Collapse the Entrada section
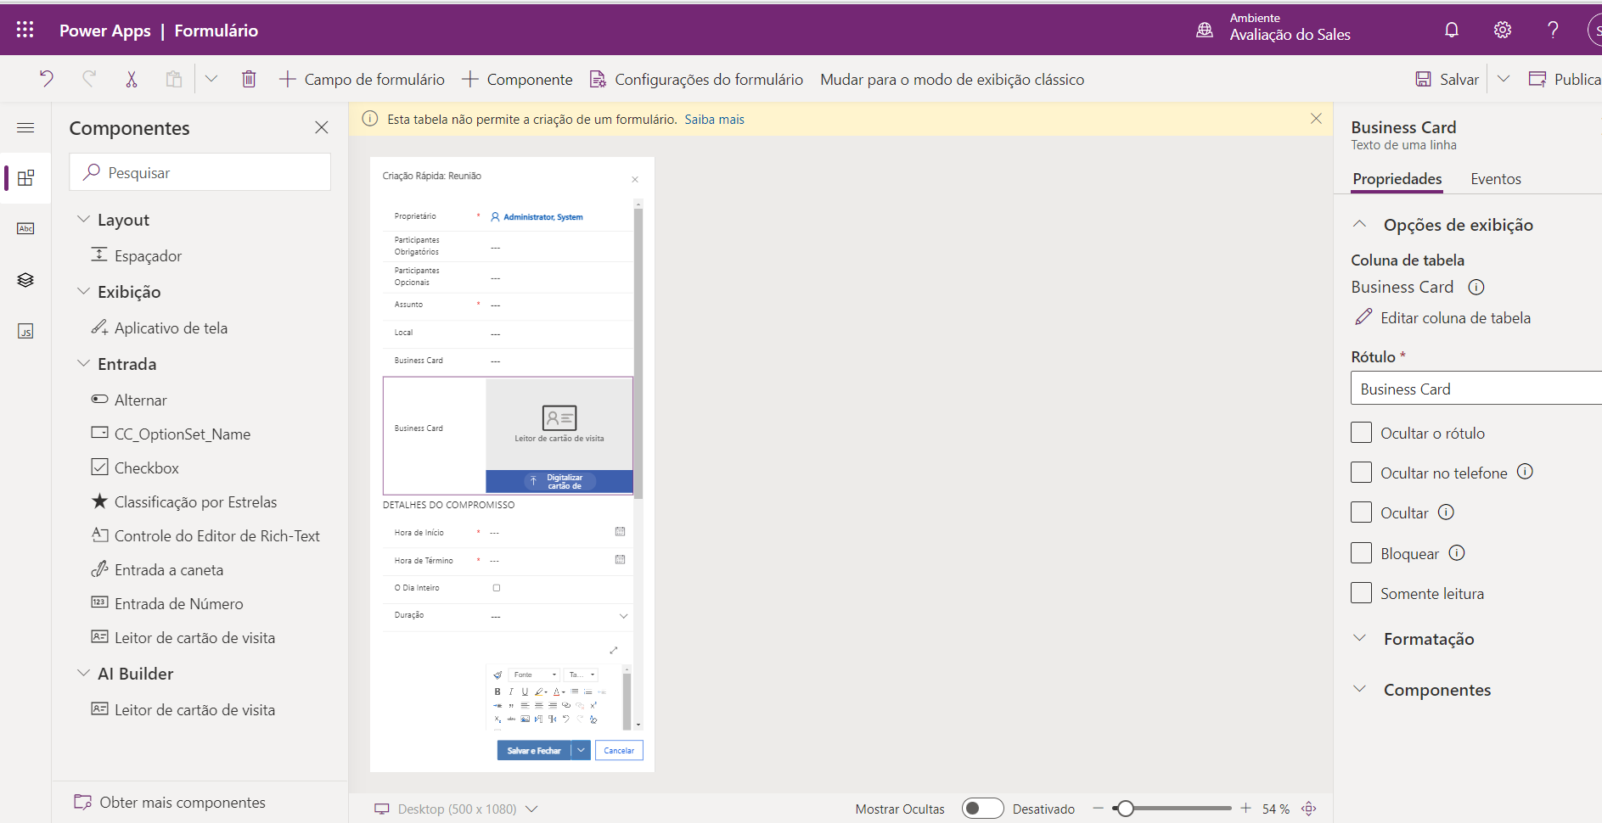 click(83, 363)
